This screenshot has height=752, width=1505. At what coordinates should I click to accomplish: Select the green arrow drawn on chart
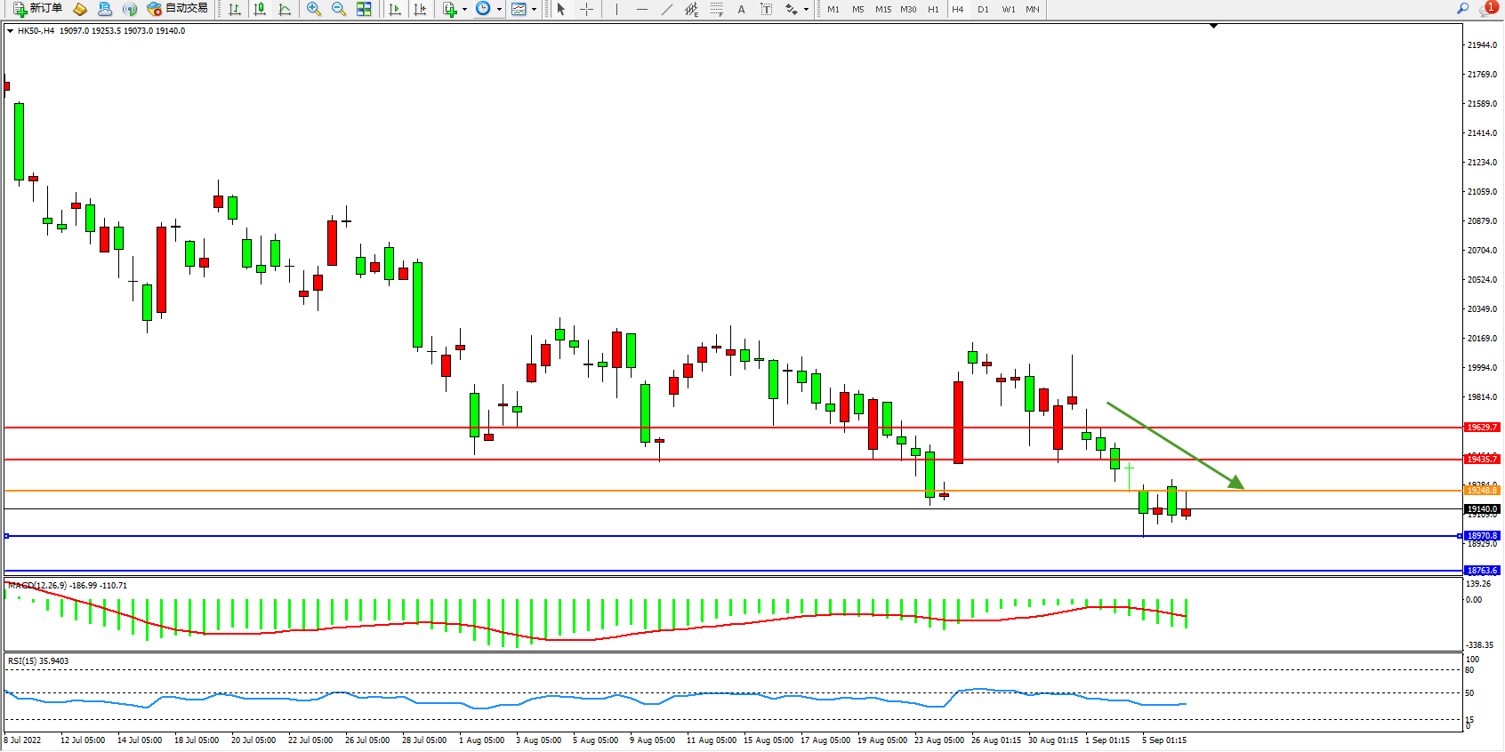[x=1174, y=445]
